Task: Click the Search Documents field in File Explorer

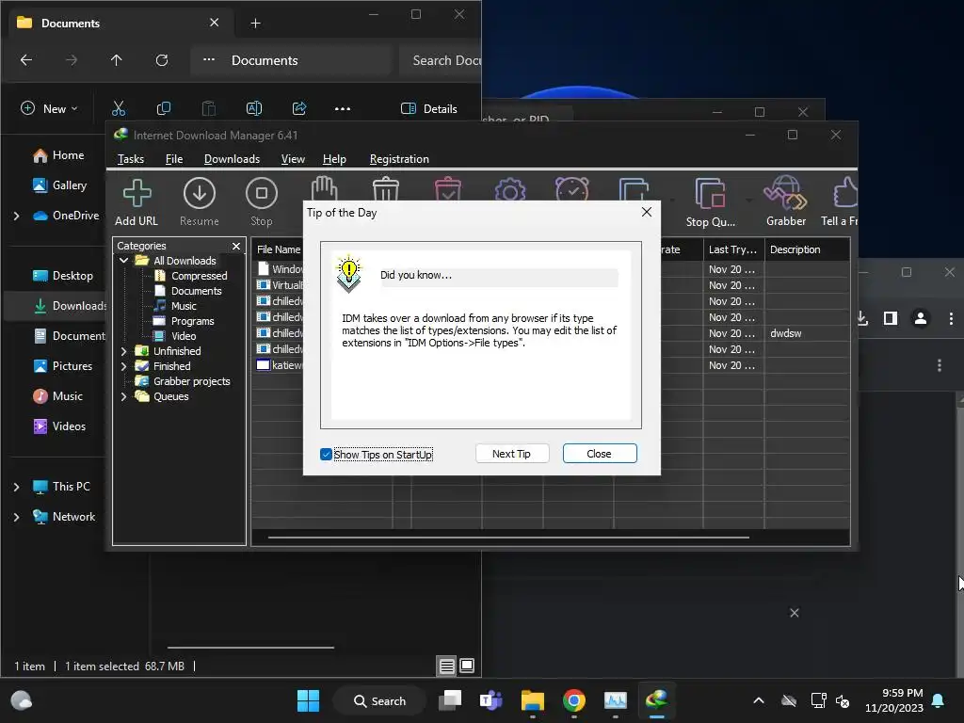Action: [x=441, y=60]
